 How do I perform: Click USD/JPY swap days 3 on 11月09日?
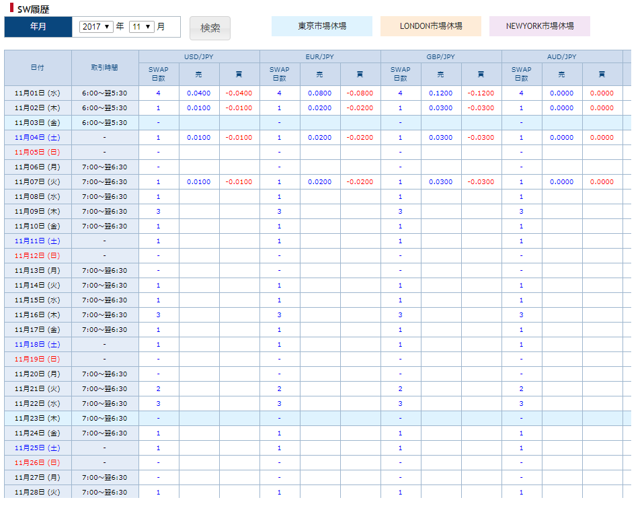pyautogui.click(x=159, y=212)
